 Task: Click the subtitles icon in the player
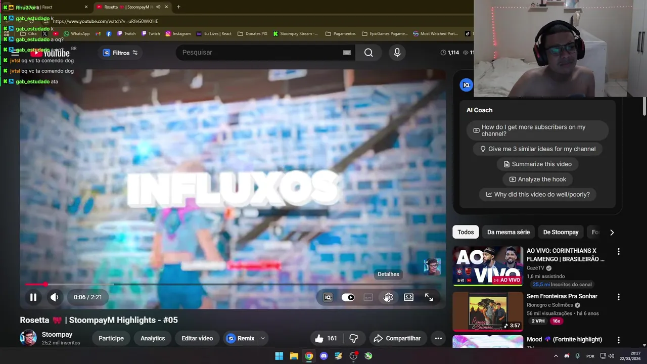(x=368, y=297)
